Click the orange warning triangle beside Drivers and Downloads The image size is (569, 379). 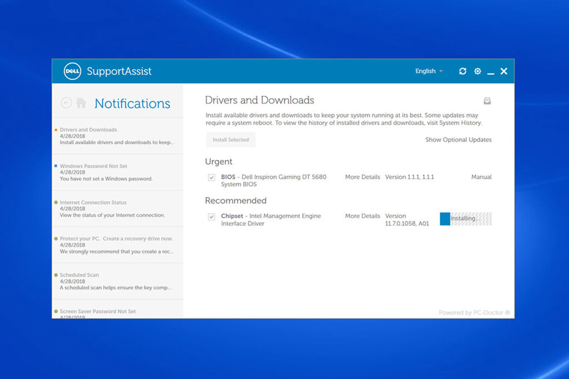56,130
